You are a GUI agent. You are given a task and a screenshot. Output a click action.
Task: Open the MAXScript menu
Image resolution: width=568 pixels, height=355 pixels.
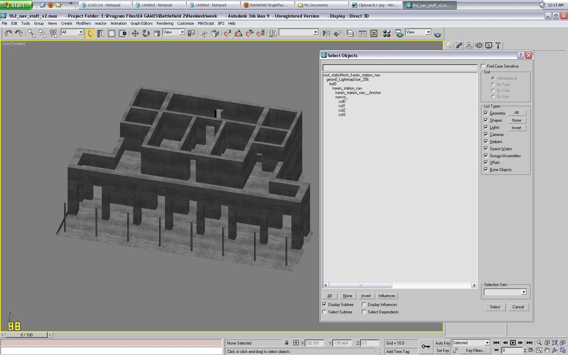coord(206,23)
